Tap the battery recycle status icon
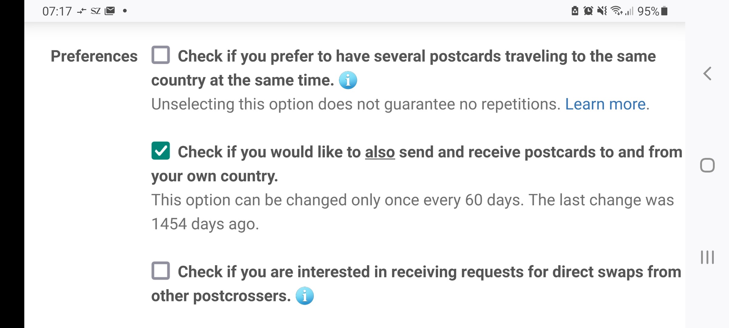This screenshot has width=729, height=328. tap(575, 11)
